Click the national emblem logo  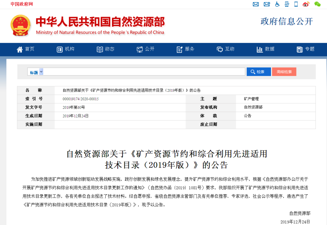tap(21, 25)
